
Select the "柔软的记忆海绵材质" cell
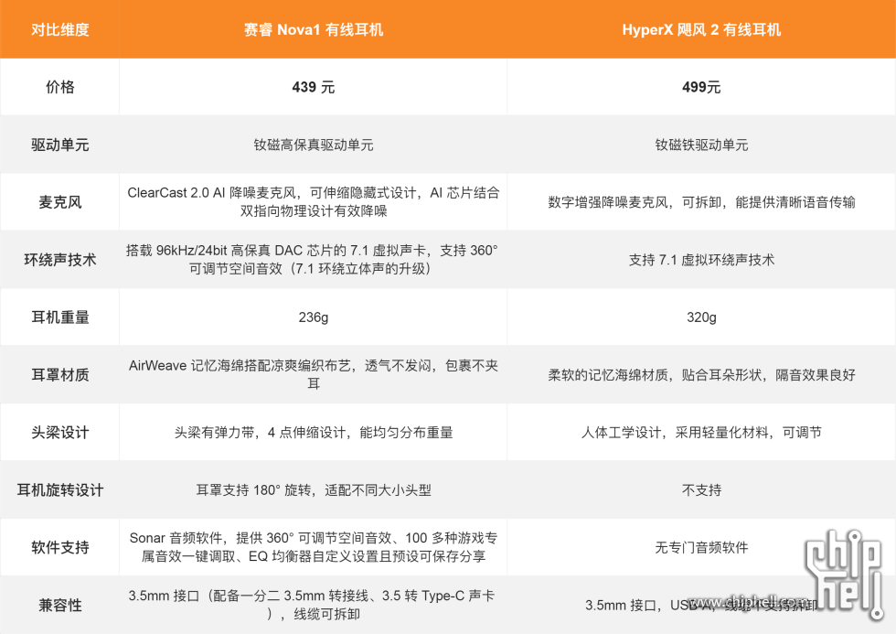click(701, 374)
